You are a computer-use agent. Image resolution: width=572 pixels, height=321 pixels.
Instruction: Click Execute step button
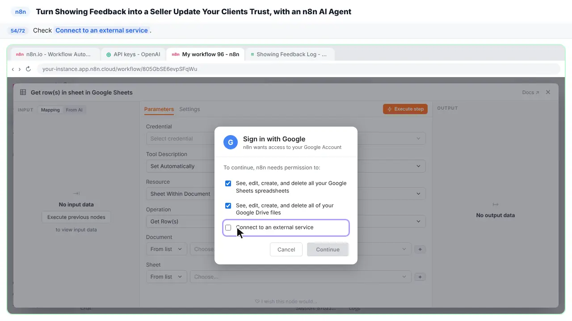(x=405, y=109)
